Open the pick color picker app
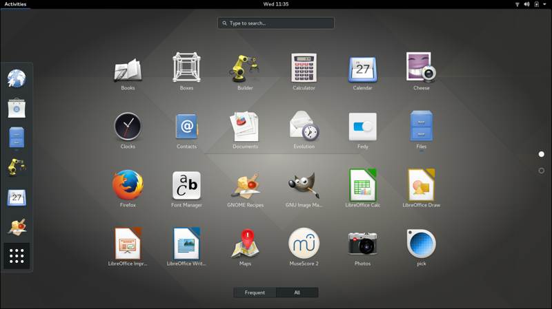This screenshot has width=552, height=309. [x=422, y=247]
